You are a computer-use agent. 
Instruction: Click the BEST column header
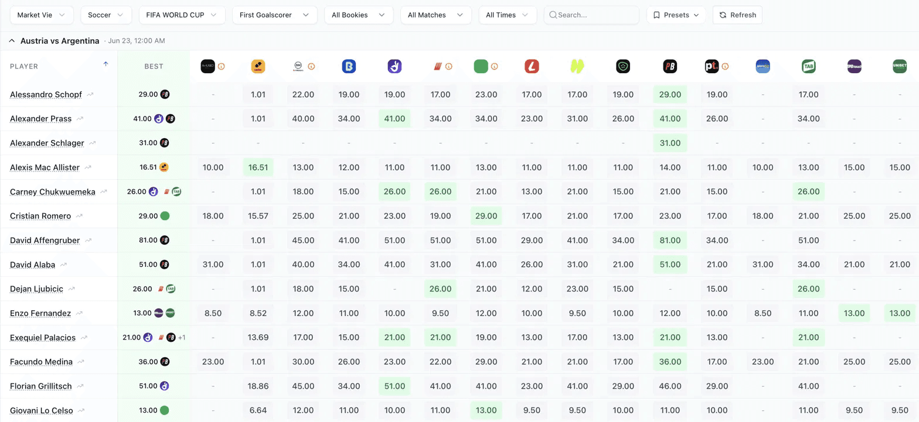(x=154, y=67)
